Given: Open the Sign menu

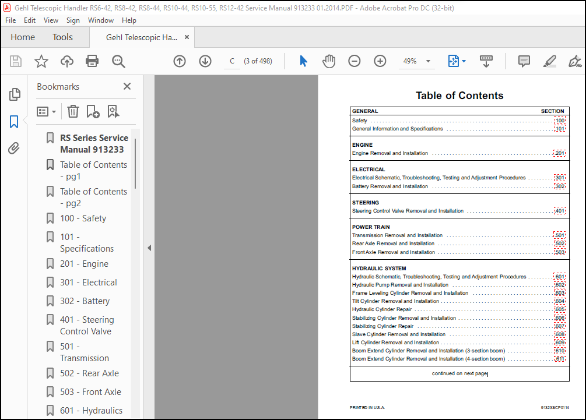Looking at the screenshot, I should 73,20.
